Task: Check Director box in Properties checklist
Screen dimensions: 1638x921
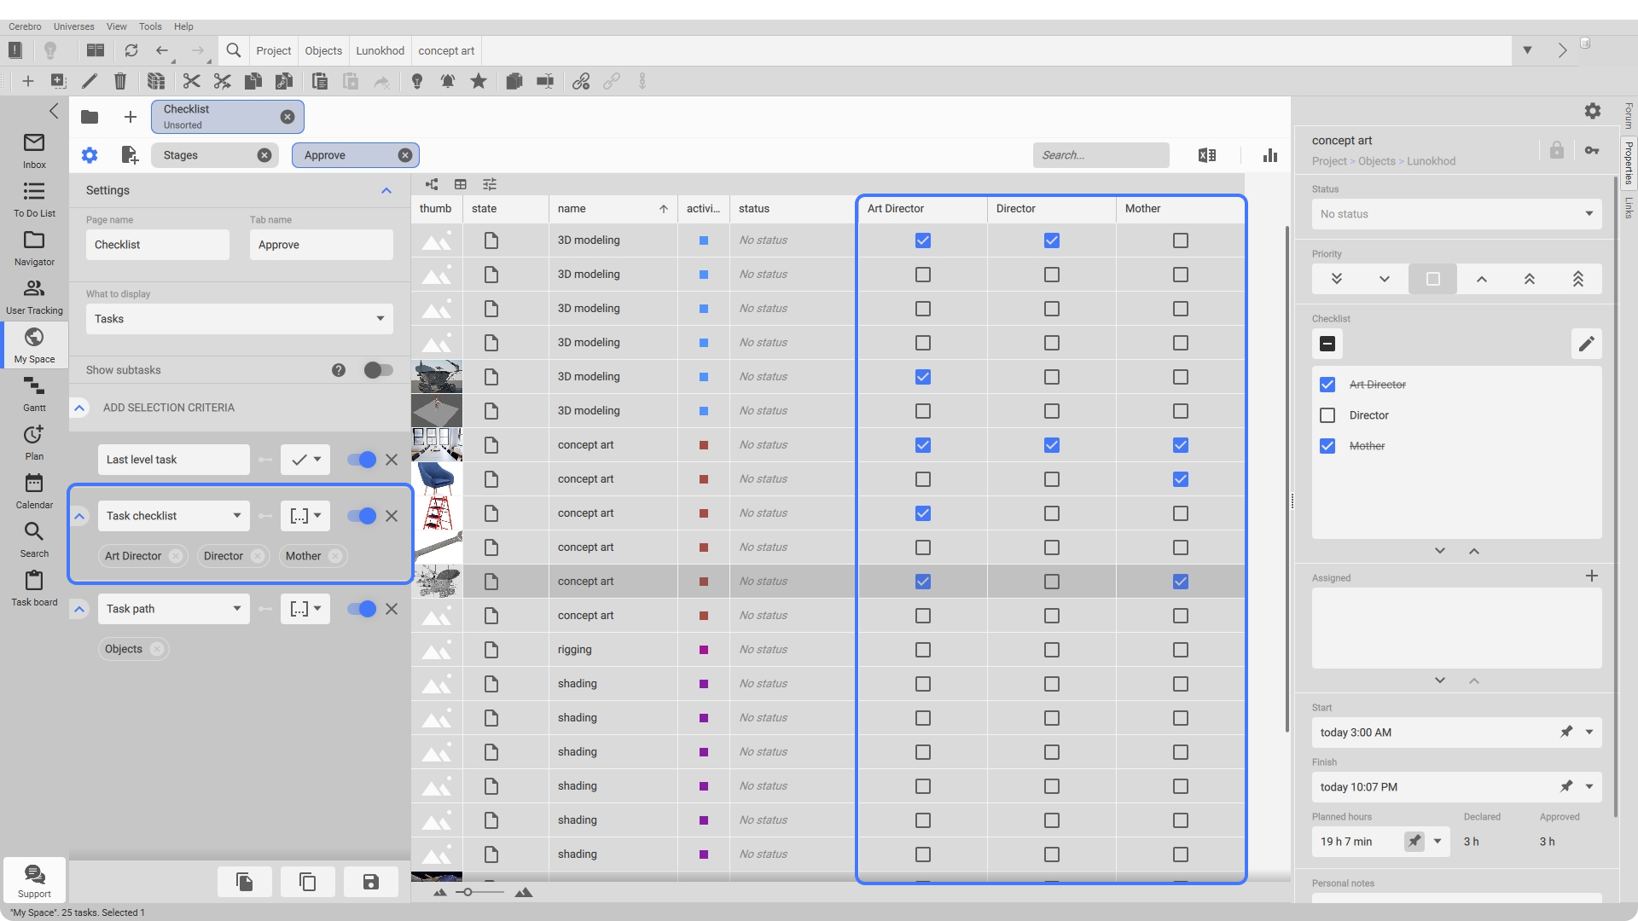Action: click(x=1327, y=415)
